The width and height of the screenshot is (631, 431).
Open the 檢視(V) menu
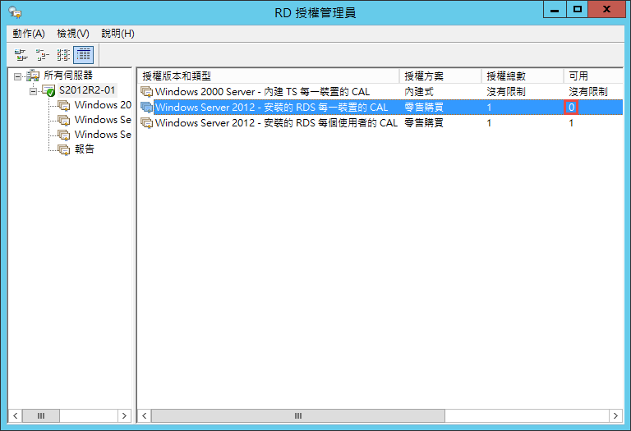tap(73, 34)
